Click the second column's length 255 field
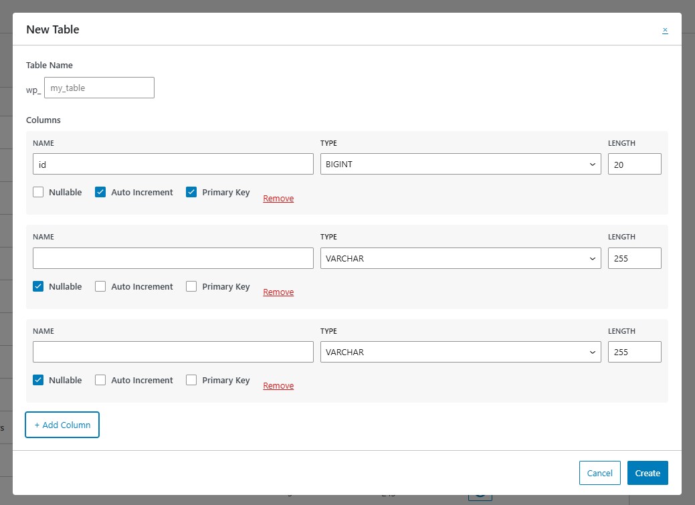The width and height of the screenshot is (695, 505). [634, 258]
